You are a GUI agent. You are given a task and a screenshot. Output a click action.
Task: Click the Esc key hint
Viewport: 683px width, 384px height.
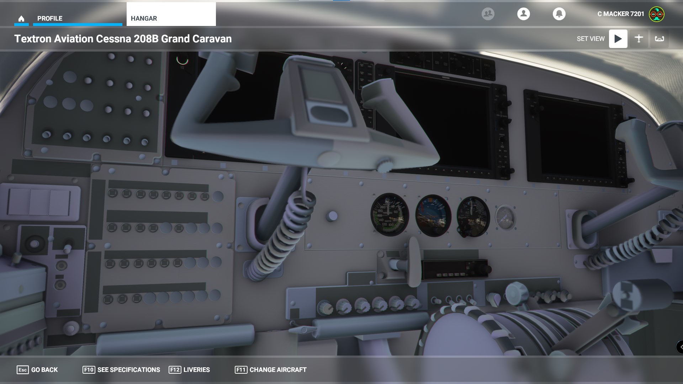tap(22, 370)
